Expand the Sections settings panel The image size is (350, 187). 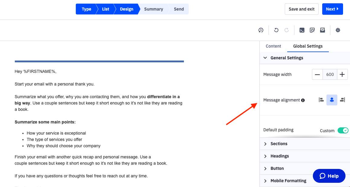coord(278,144)
